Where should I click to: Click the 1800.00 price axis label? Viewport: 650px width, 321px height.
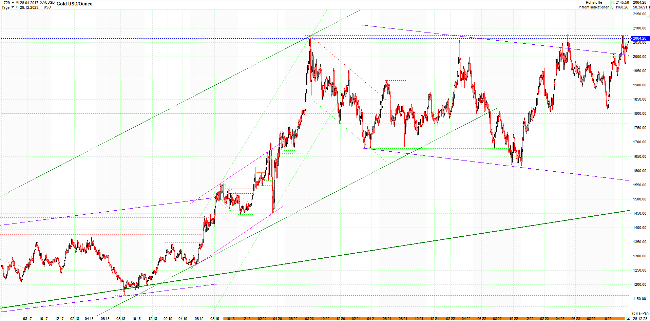coord(639,113)
